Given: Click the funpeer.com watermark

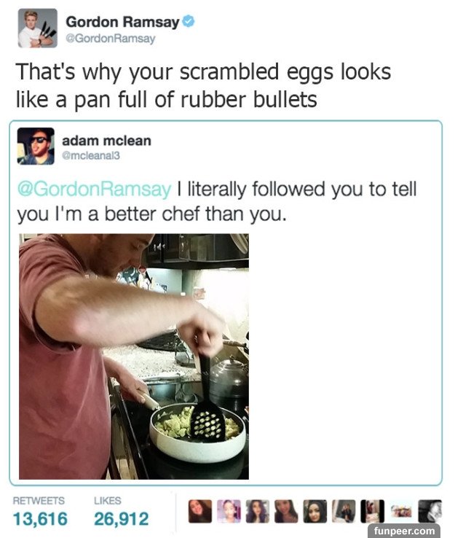Looking at the screenshot, I should pyautogui.click(x=404, y=531).
